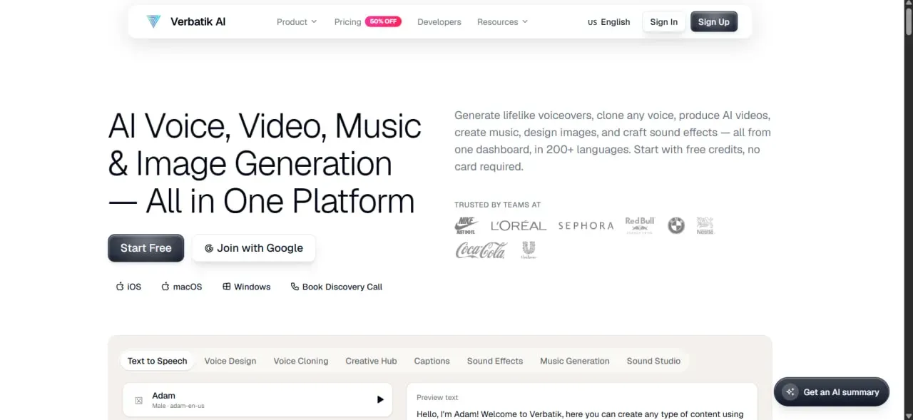Click the Start Free button

tap(146, 248)
